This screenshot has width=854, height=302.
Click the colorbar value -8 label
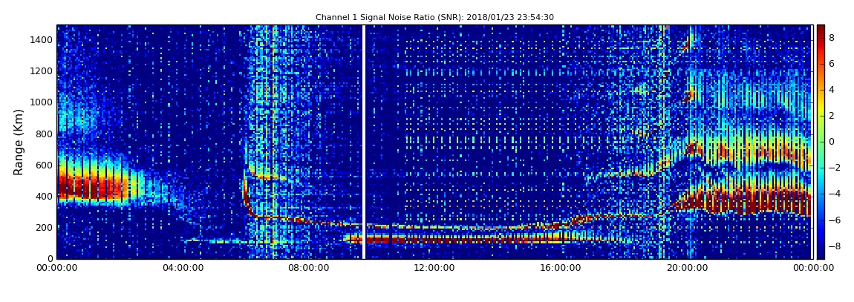(833, 246)
